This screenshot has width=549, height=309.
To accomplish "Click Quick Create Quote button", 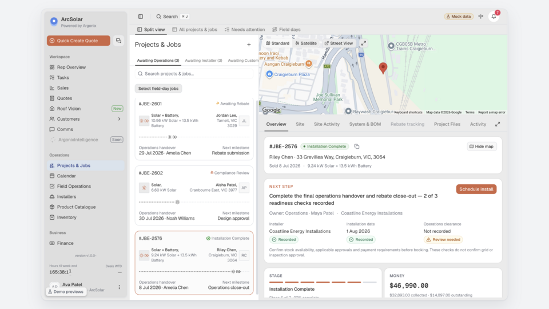I will click(x=78, y=41).
